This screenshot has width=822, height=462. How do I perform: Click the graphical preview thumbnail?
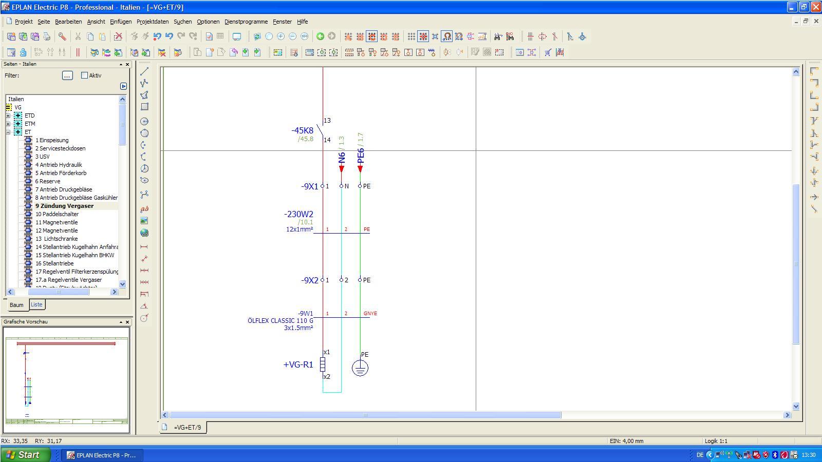pyautogui.click(x=66, y=380)
